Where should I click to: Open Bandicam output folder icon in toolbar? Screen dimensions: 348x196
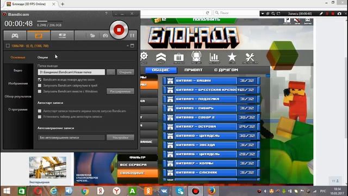pos(92,35)
